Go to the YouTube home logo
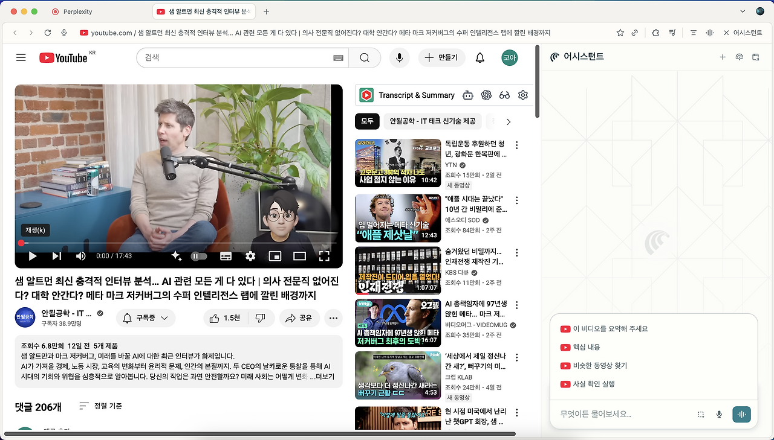The image size is (774, 440). tap(63, 58)
